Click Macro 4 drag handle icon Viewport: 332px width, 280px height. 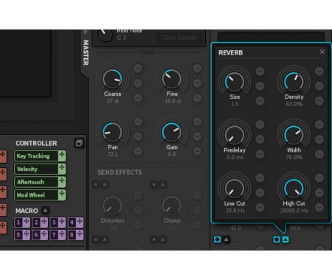[80, 223]
